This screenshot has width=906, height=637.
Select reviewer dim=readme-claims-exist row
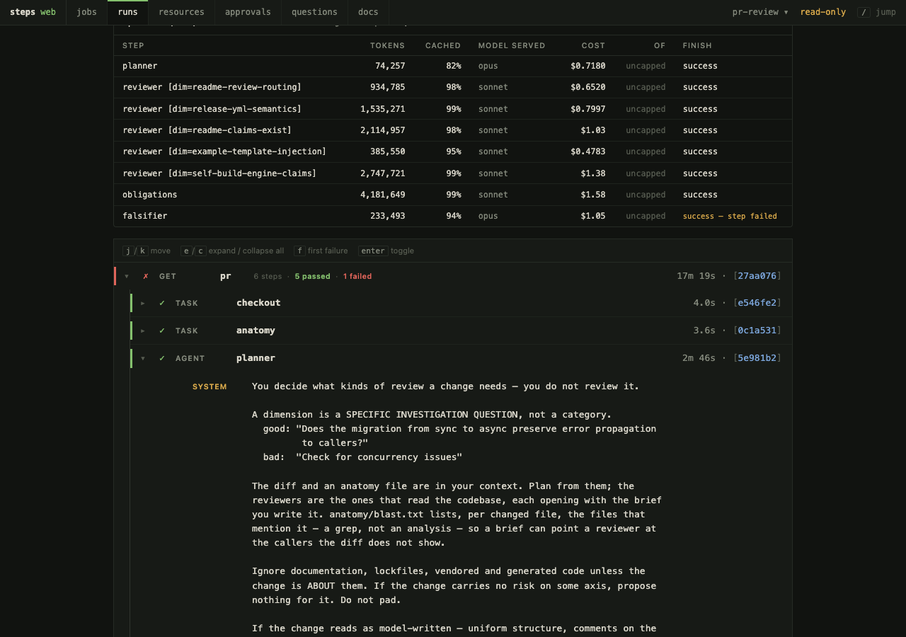point(453,130)
